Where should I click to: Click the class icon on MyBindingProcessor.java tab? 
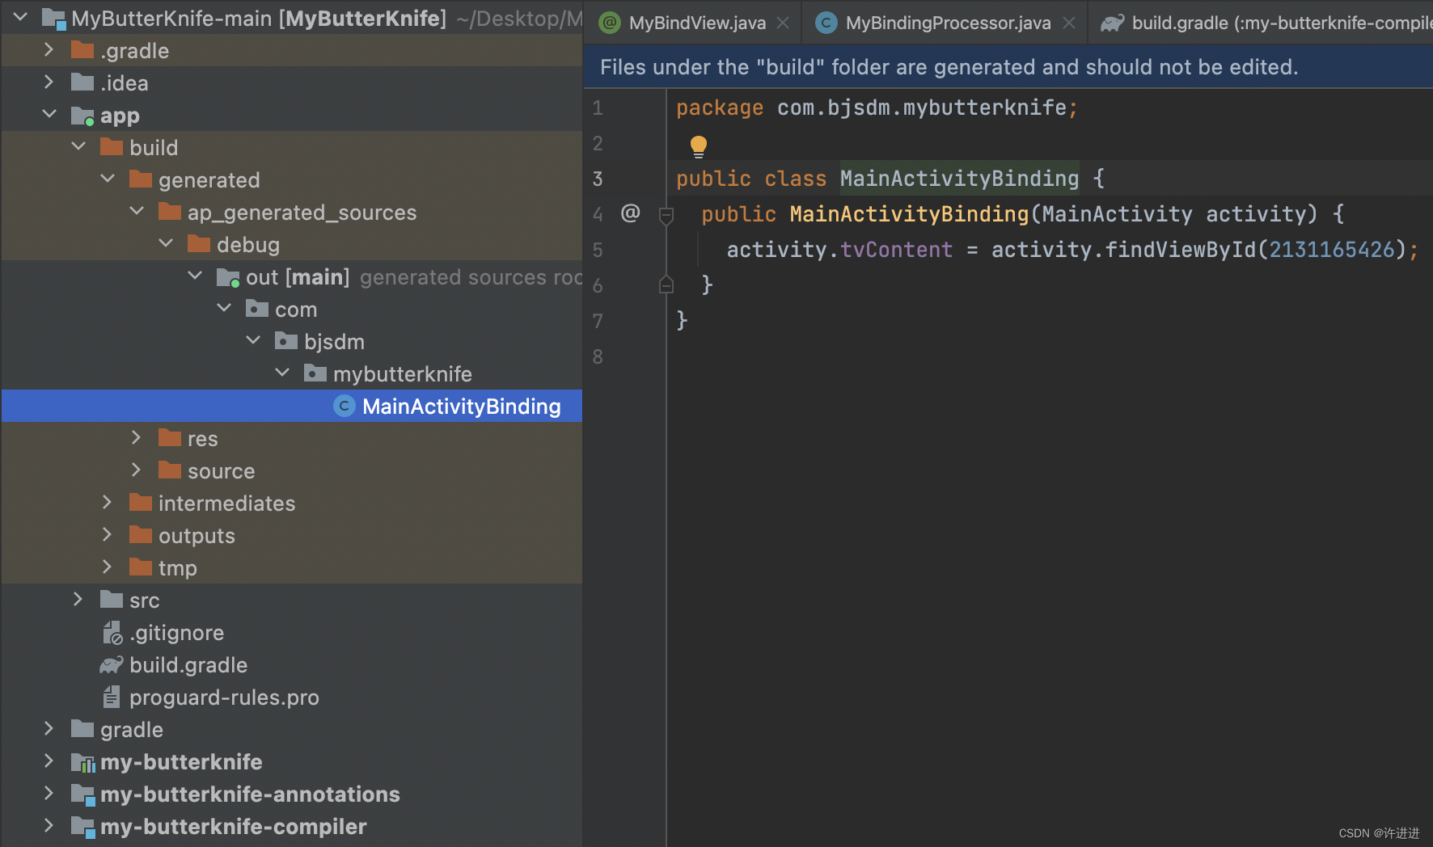point(826,23)
